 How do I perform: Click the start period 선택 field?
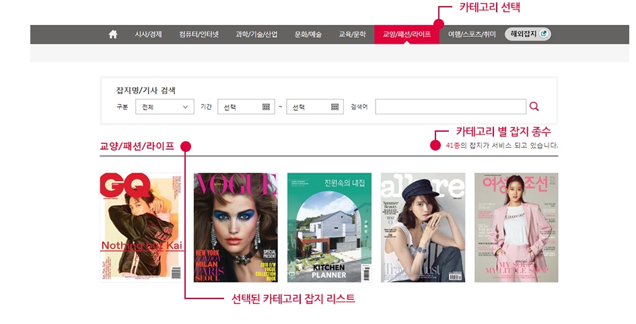[246, 107]
